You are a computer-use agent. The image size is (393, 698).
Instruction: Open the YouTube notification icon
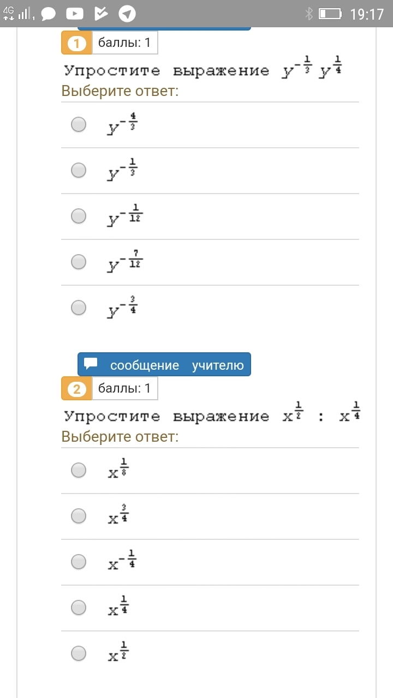click(75, 14)
